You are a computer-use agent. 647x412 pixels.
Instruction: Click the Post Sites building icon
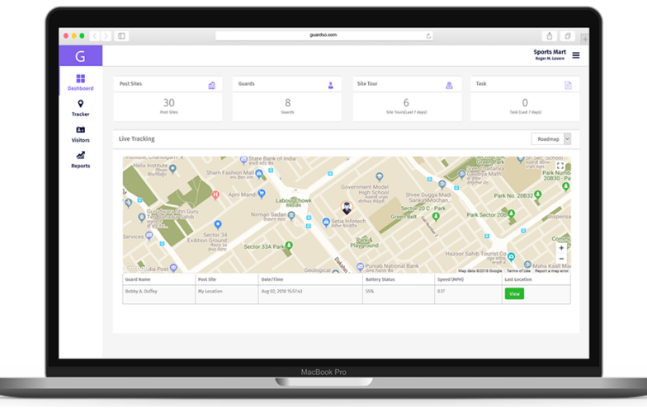click(211, 86)
